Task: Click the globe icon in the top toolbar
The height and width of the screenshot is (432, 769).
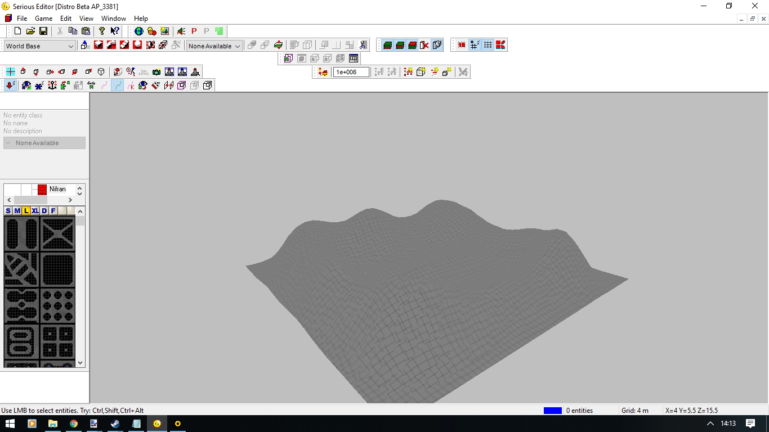Action: tap(139, 31)
